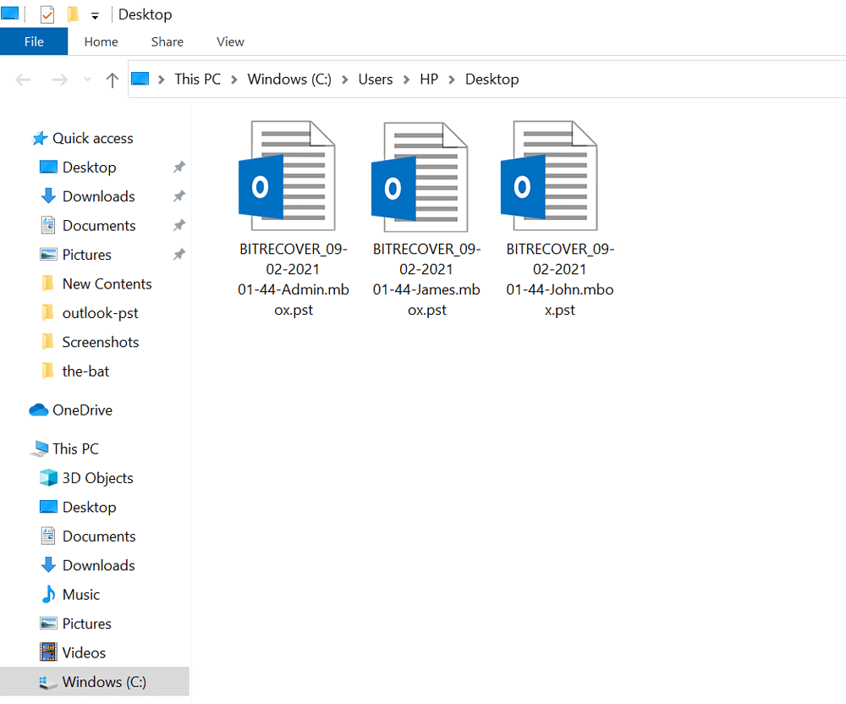Open the Music folder
The image size is (846, 704).
pos(80,595)
